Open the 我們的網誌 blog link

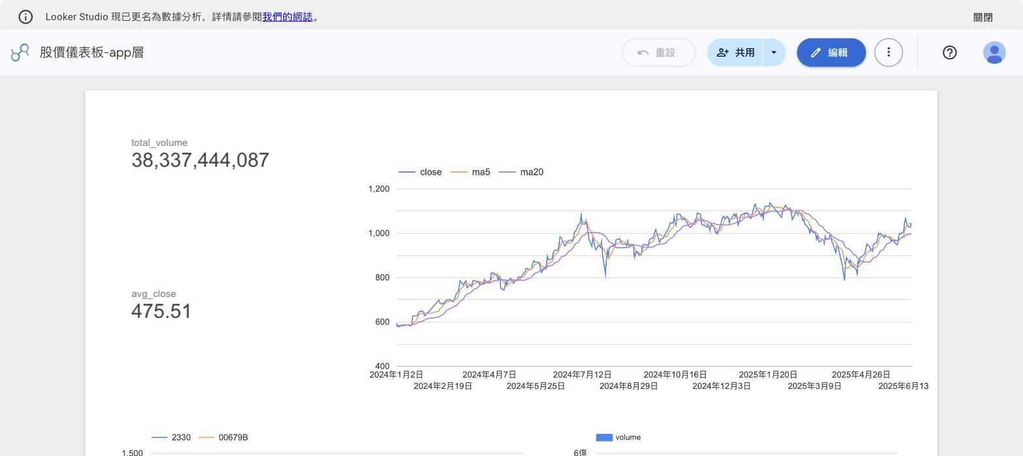pos(287,17)
